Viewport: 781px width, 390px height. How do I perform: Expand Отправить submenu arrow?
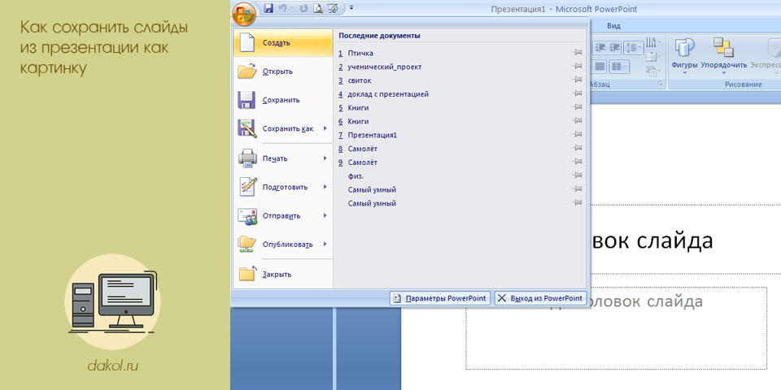[x=325, y=216]
